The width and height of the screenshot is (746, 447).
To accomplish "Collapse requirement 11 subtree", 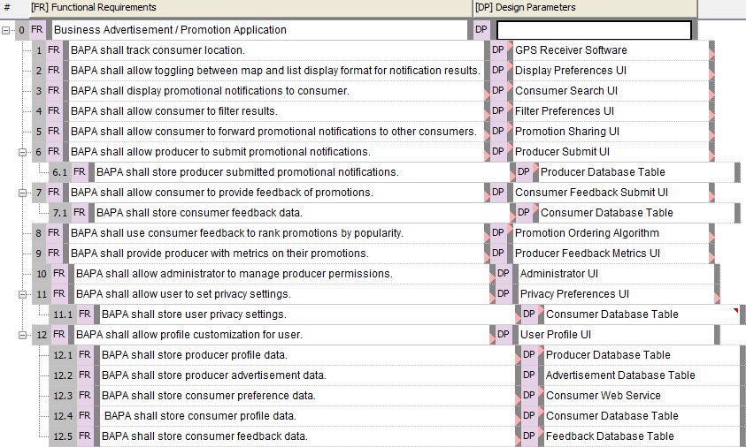I will (x=22, y=294).
